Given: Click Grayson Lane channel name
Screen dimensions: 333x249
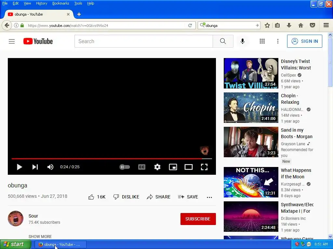Looking at the screenshot, I should pyautogui.click(x=293, y=144).
